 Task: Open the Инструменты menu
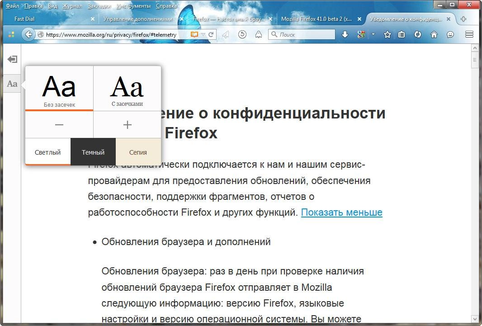coord(133,6)
